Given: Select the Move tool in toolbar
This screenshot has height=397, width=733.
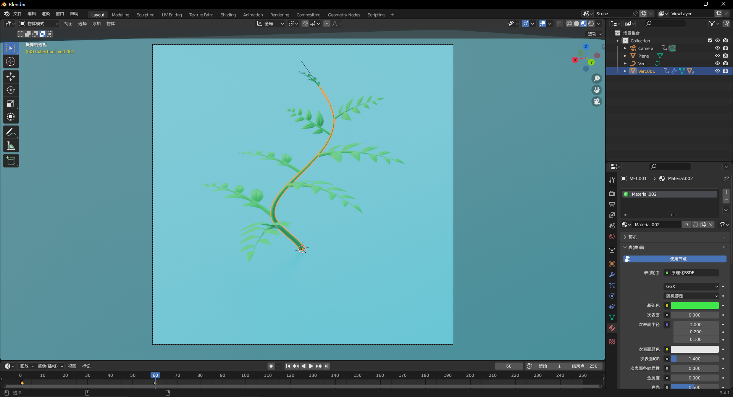Looking at the screenshot, I should [x=11, y=77].
